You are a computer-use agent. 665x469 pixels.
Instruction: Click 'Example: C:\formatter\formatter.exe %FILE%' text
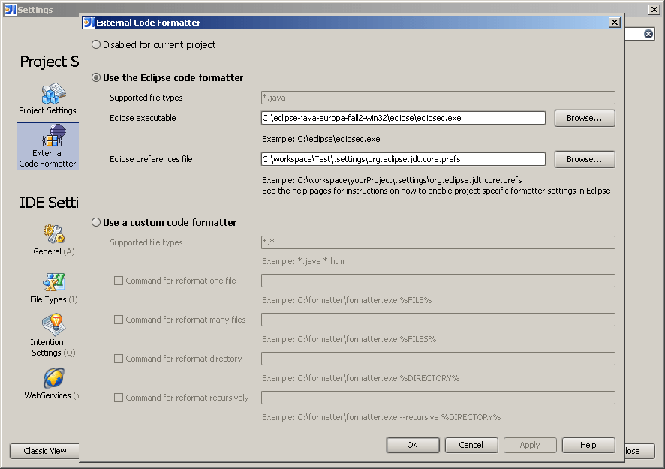pyautogui.click(x=347, y=300)
